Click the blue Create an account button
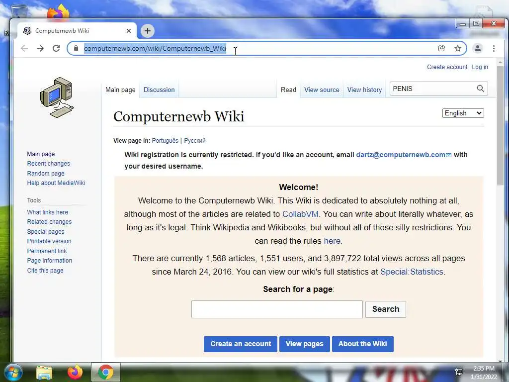 [x=241, y=344]
